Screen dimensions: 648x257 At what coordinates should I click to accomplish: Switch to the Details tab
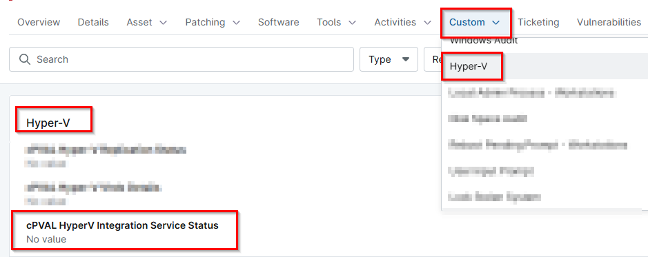click(x=93, y=22)
